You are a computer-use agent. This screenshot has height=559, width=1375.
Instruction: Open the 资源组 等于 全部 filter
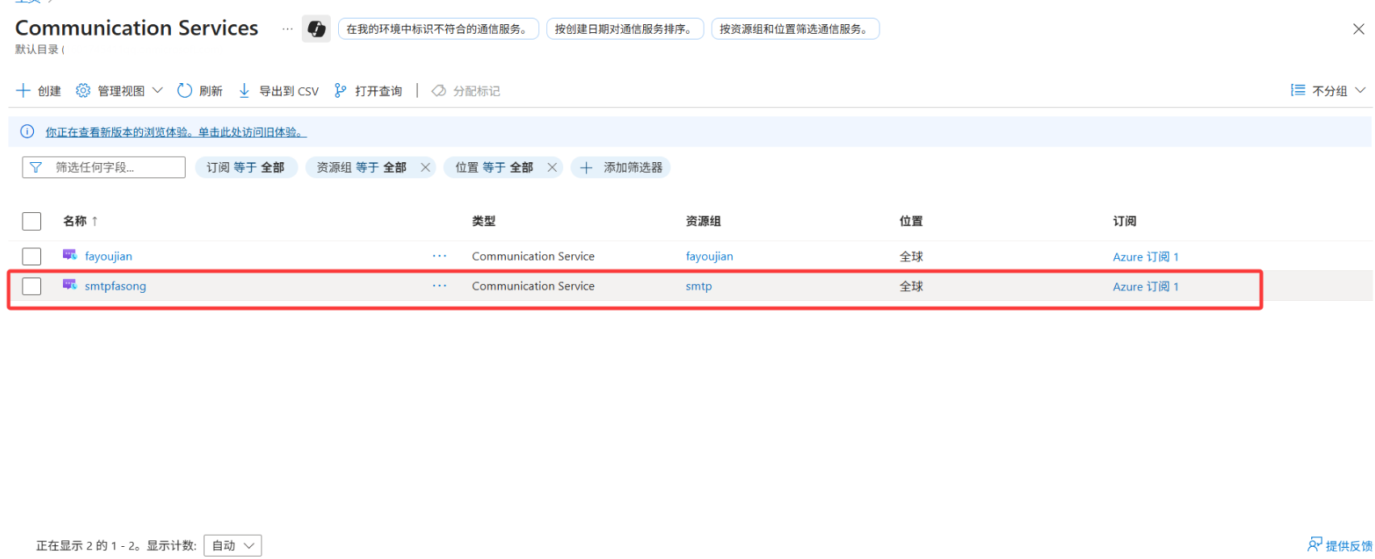(x=362, y=168)
